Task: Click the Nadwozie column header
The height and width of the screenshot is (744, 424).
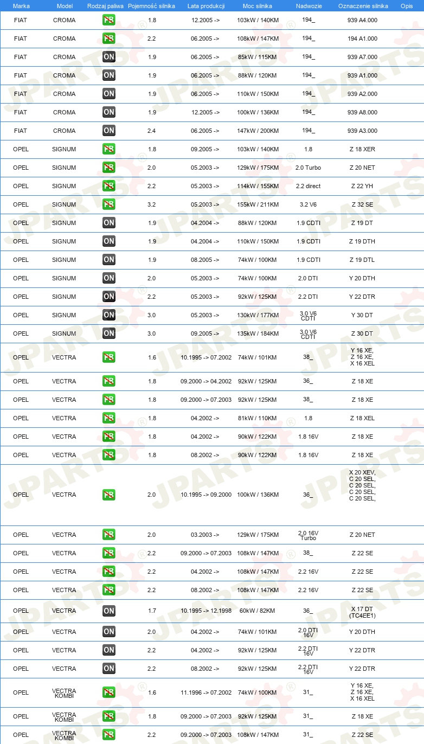Action: [x=309, y=5]
